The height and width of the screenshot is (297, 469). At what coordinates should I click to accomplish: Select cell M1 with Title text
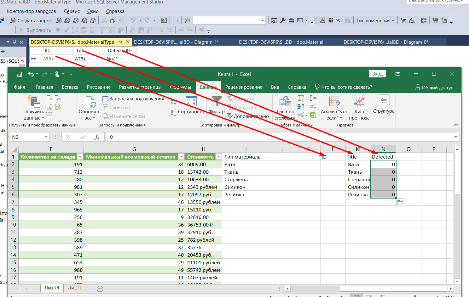(358, 157)
